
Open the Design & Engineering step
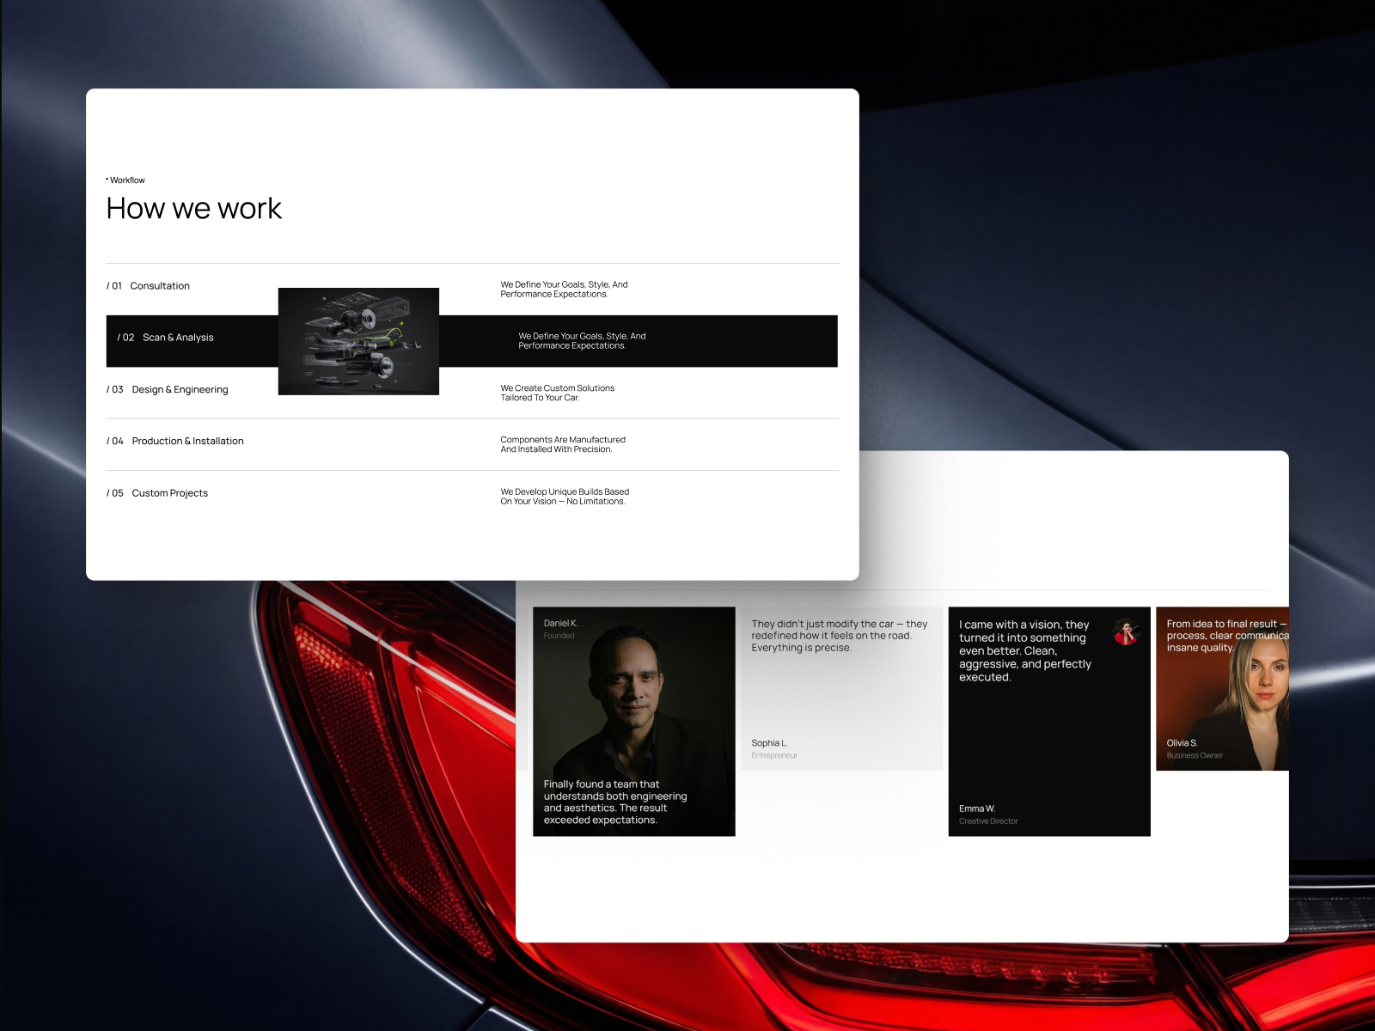(472, 393)
